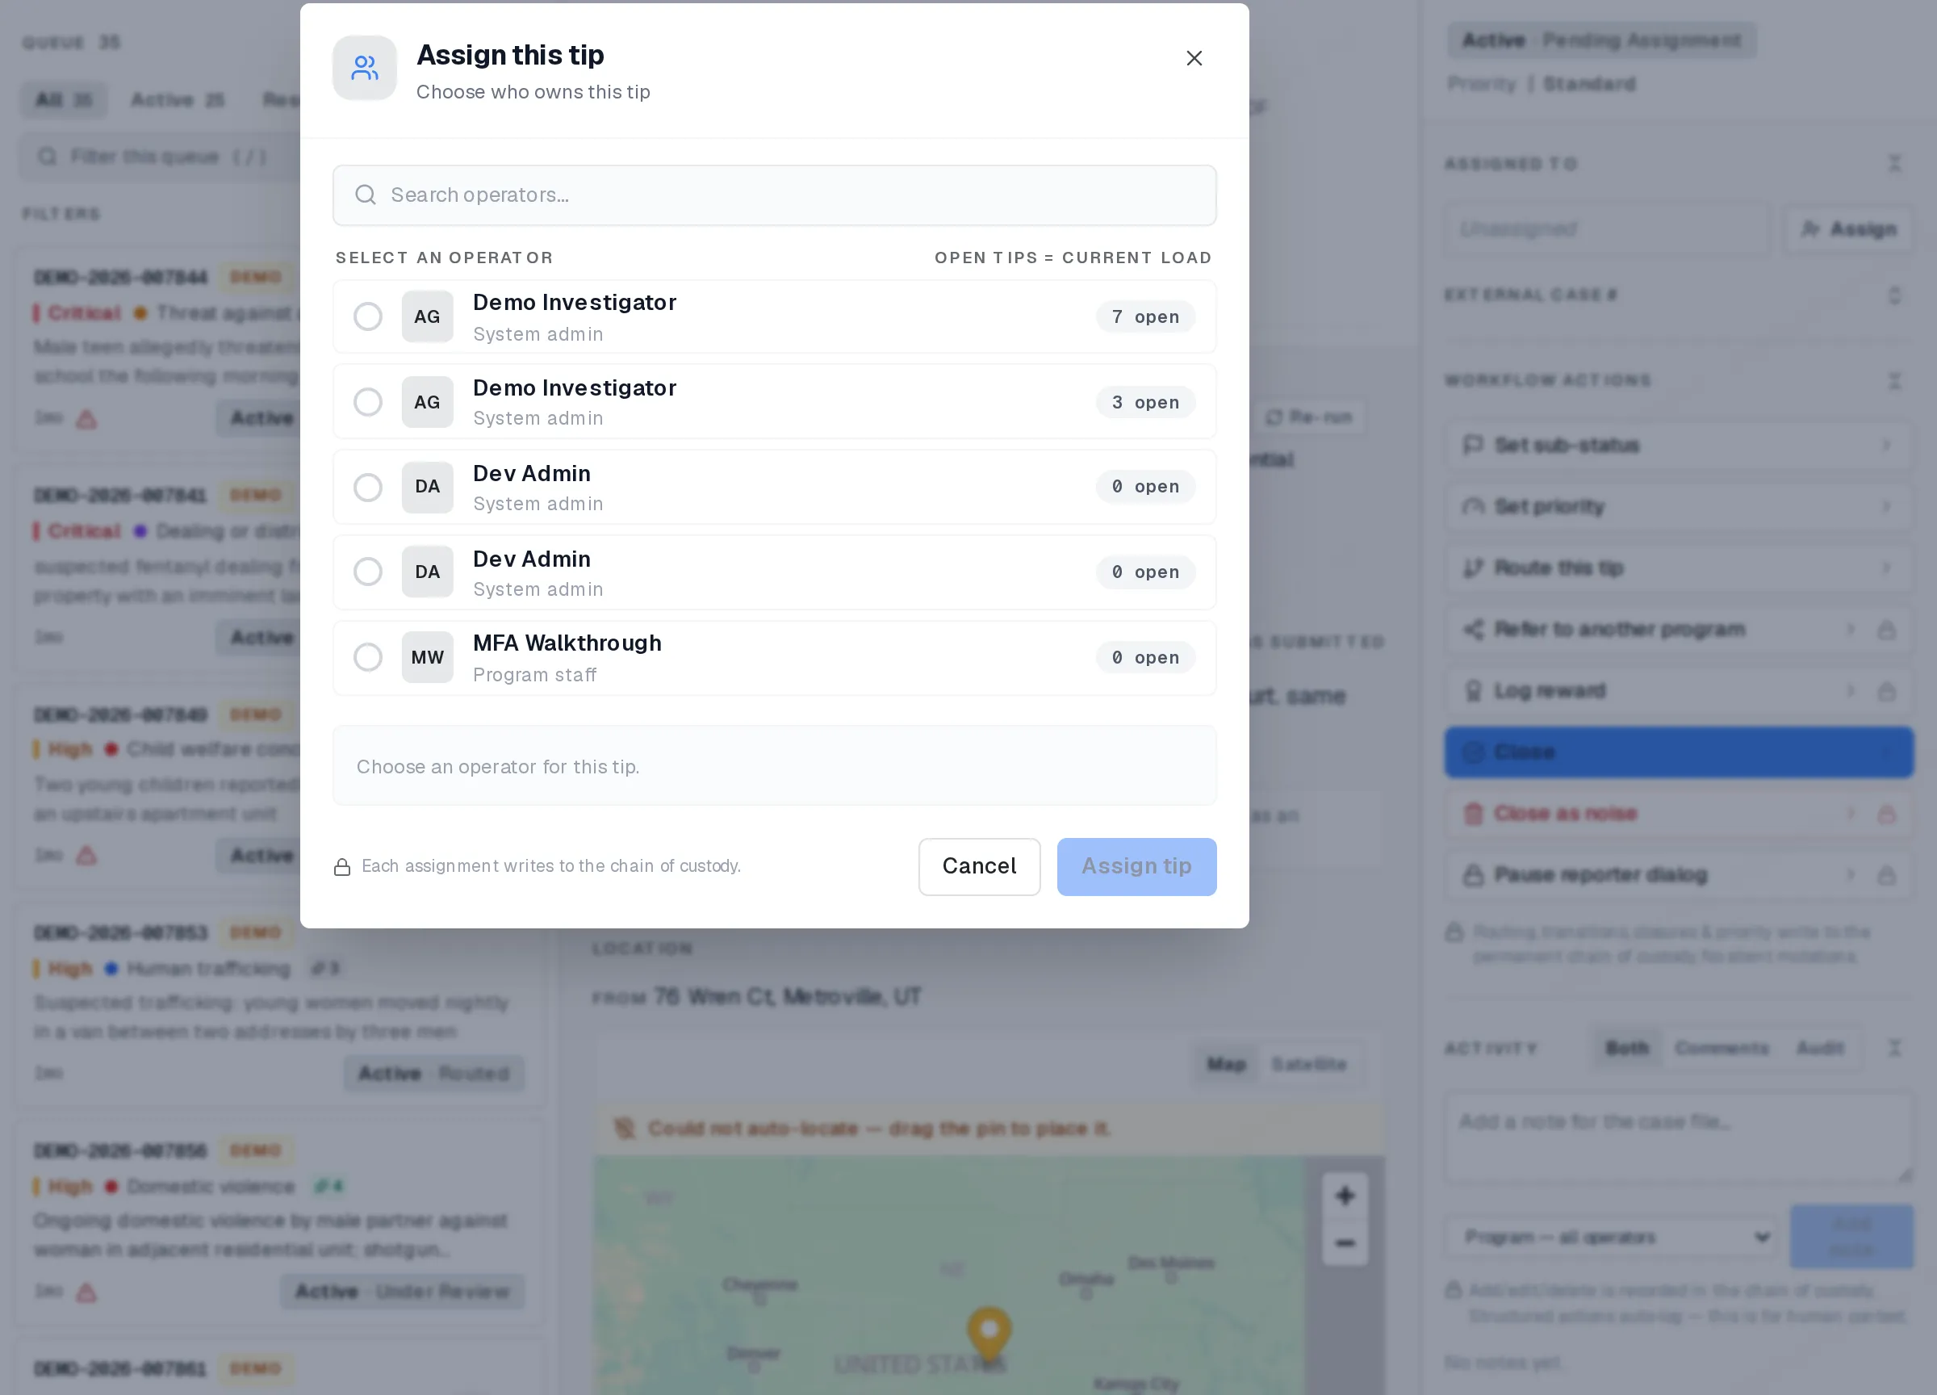Select the Both activity tab
1937x1395 pixels.
tap(1627, 1047)
